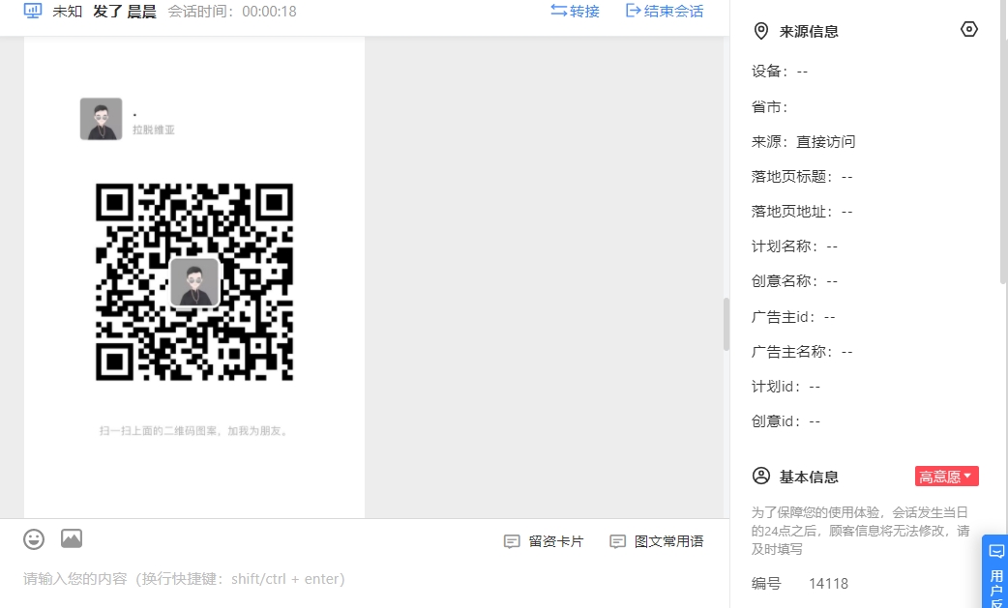Viewport: 1008px width, 608px height.
Task: Click the 拉脱维亚 text under avatar
Action: coord(154,130)
